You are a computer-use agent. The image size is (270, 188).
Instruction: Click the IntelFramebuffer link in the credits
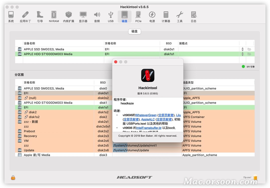point(149,128)
